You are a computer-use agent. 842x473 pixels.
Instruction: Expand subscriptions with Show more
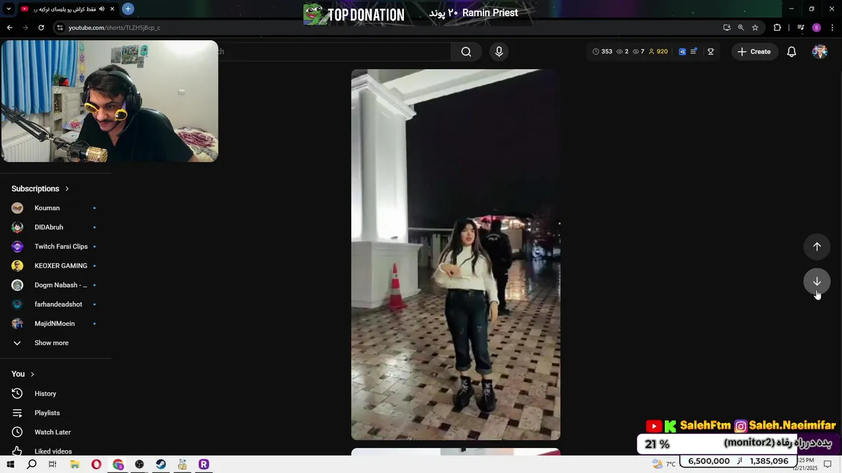[x=55, y=343]
